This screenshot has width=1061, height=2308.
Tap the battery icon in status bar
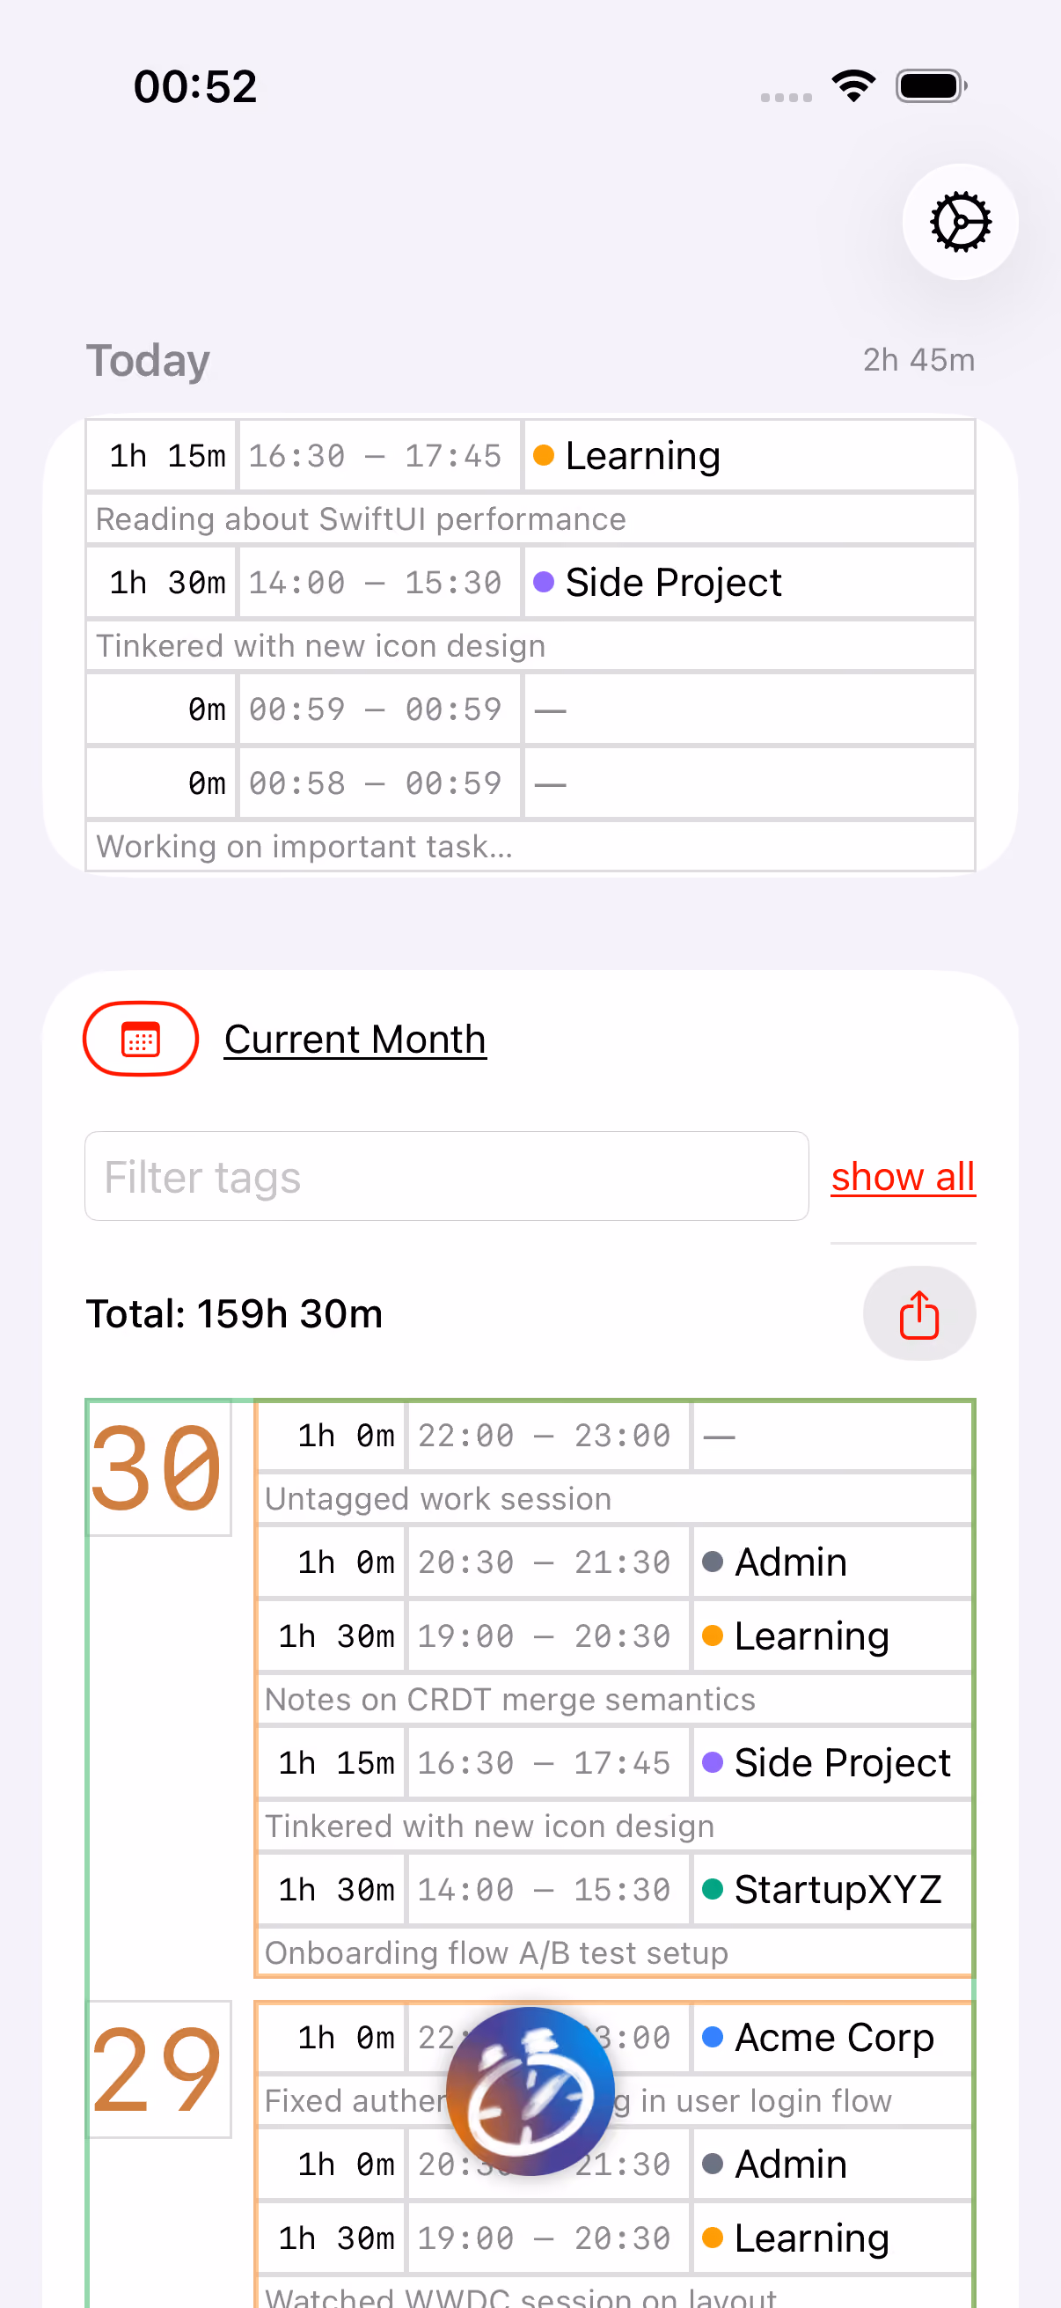pyautogui.click(x=931, y=86)
